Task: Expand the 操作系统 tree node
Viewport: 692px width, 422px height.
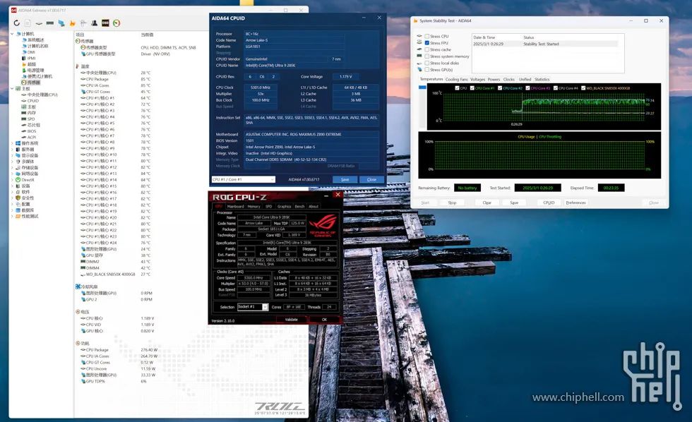Action: pyautogui.click(x=12, y=143)
